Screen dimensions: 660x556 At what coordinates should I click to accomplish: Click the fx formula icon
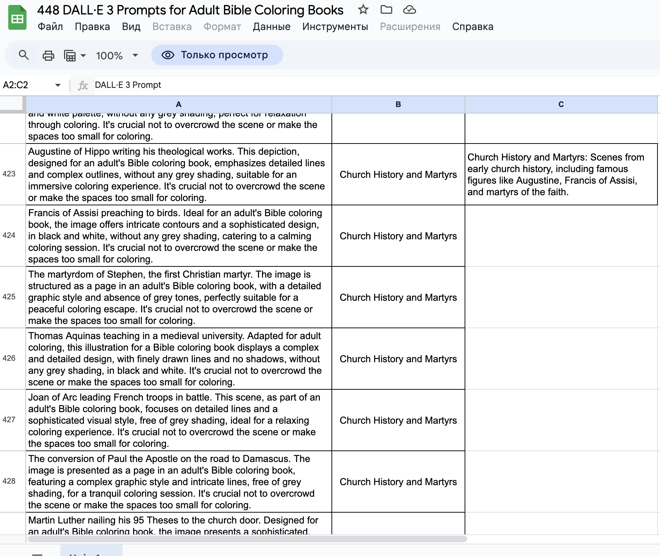click(x=83, y=85)
